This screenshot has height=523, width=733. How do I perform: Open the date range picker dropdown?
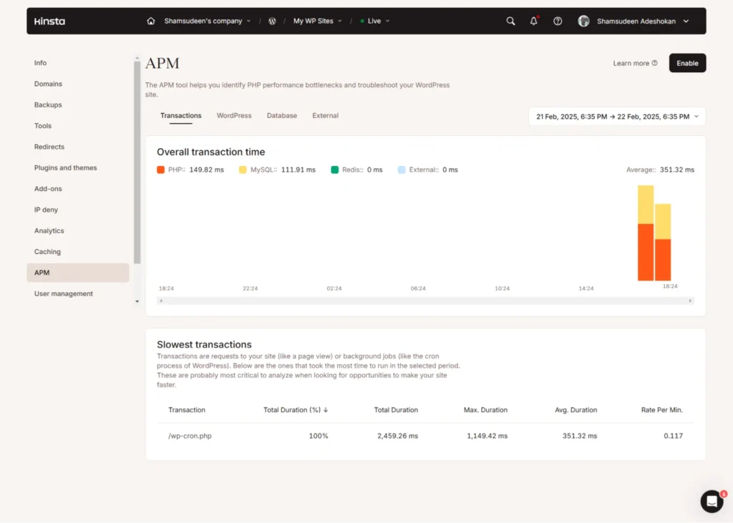click(616, 116)
